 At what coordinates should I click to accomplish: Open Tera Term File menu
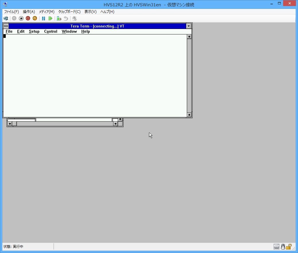pyautogui.click(x=9, y=31)
